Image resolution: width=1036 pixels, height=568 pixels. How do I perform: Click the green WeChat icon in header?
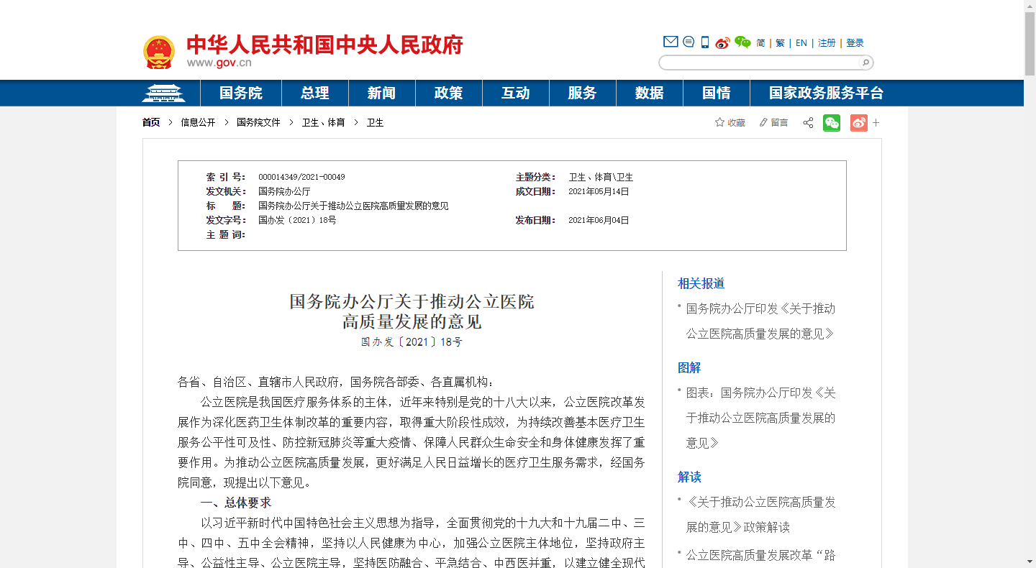(742, 42)
